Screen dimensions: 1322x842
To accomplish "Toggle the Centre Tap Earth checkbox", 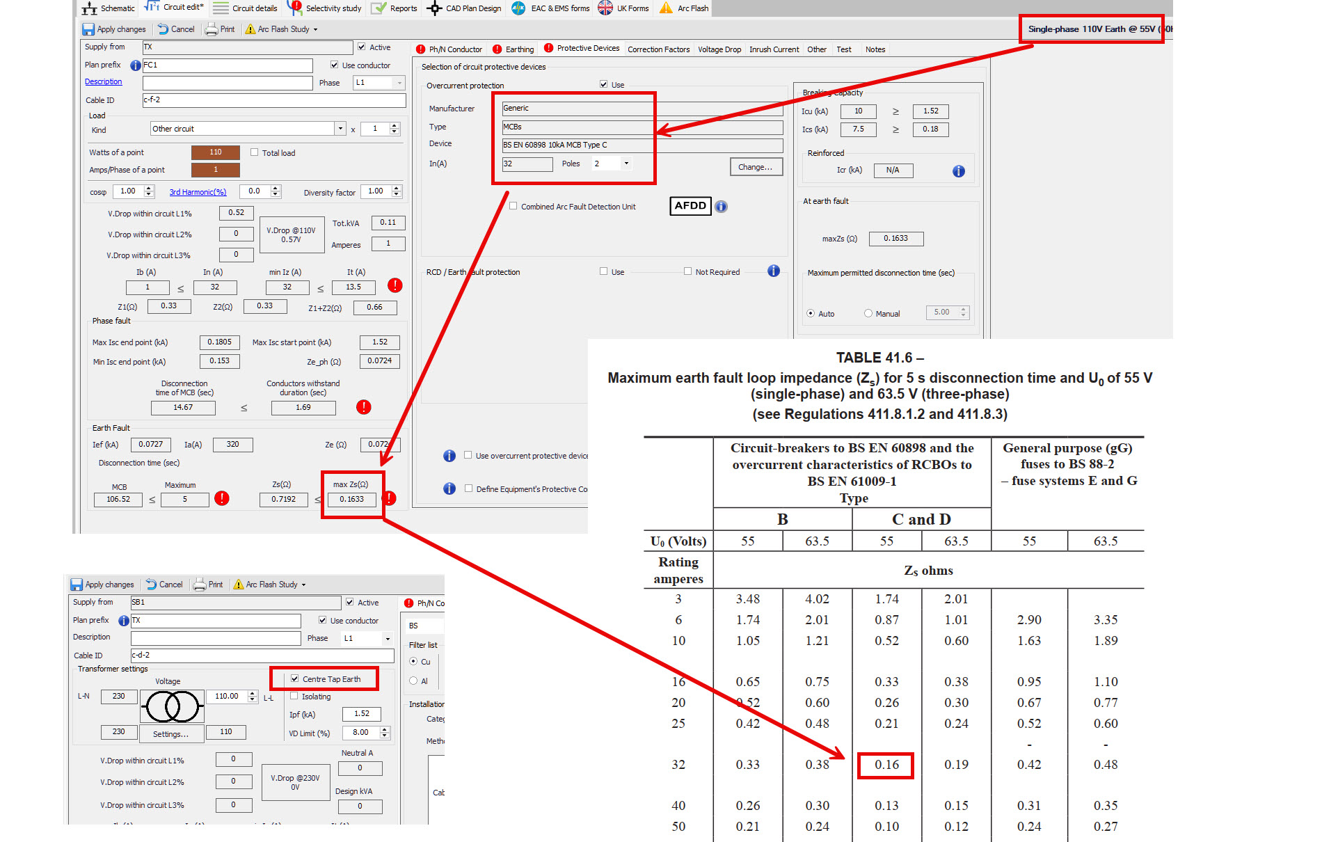I will 295,678.
